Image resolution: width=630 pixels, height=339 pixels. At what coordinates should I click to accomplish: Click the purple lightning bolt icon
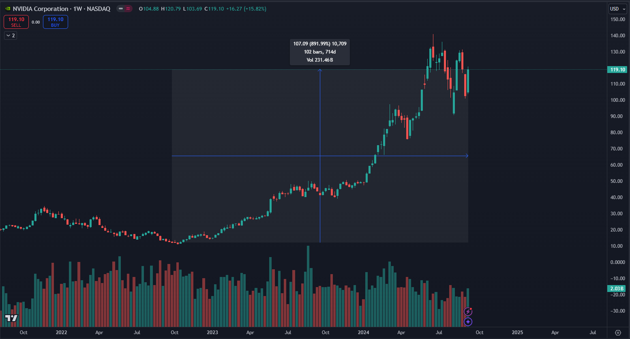point(468,311)
